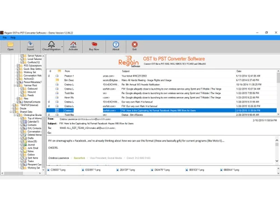Click the Calendar folder icon in tree
This screenshot has height=210, width=280.
(25, 122)
